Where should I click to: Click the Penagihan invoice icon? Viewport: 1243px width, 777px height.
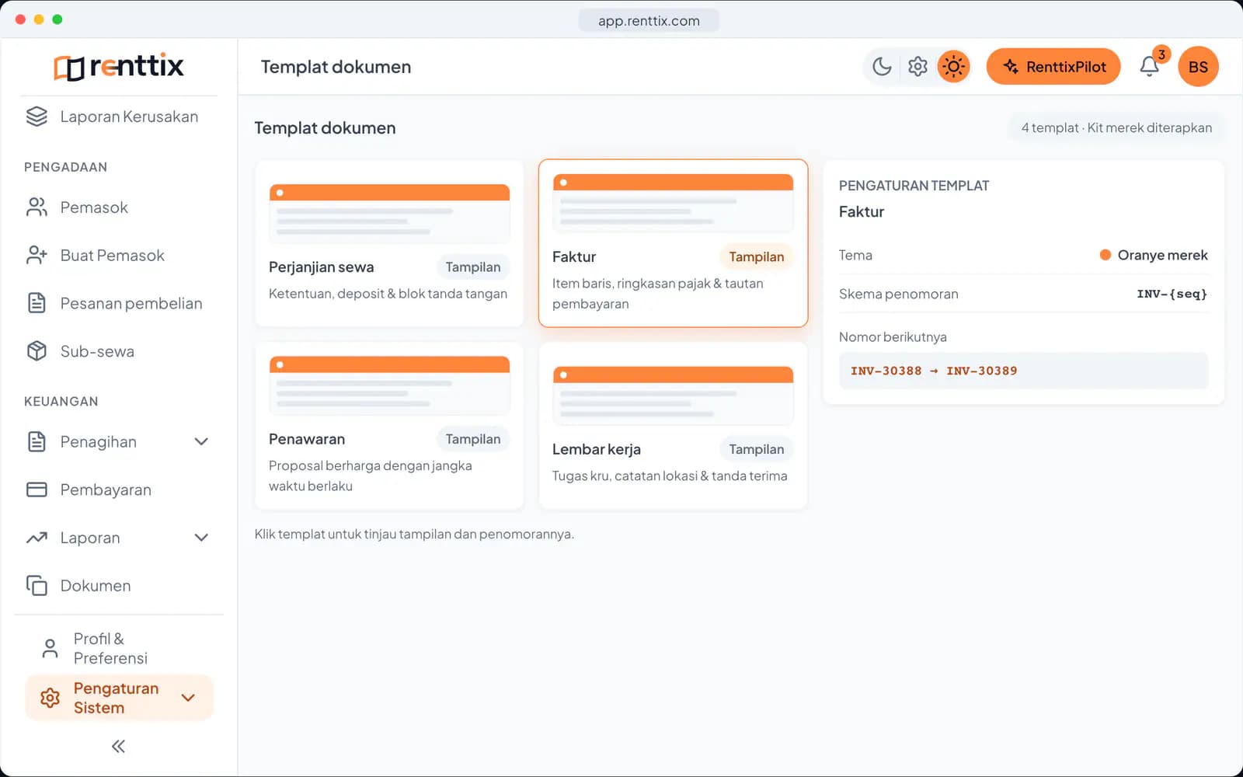click(x=37, y=441)
